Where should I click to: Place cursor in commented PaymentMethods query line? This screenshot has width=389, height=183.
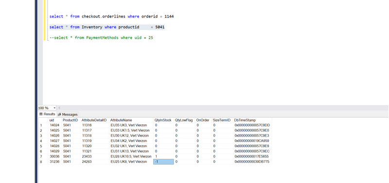(x=101, y=38)
